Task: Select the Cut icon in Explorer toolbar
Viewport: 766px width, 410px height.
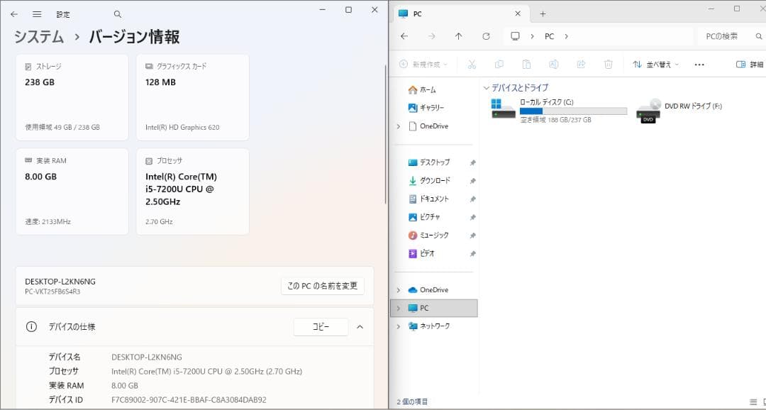Action: pyautogui.click(x=472, y=64)
